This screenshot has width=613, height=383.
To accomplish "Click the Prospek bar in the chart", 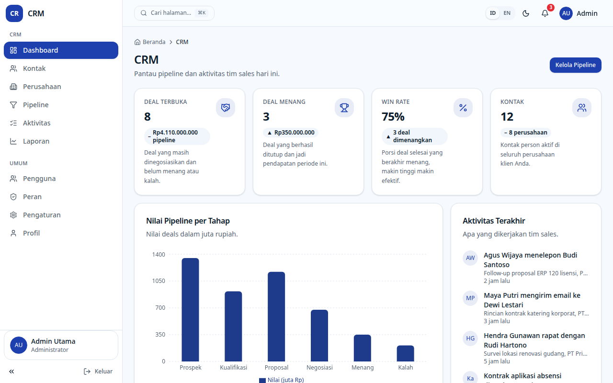I will click(x=190, y=310).
